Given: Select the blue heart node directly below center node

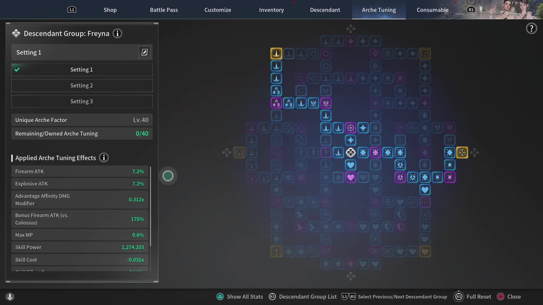Looking at the screenshot, I should tap(350, 165).
